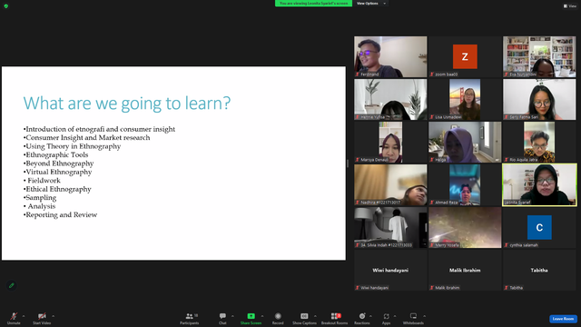
Task: Click 'Introduction of etnografi and consumer insight'
Action: [x=101, y=129]
